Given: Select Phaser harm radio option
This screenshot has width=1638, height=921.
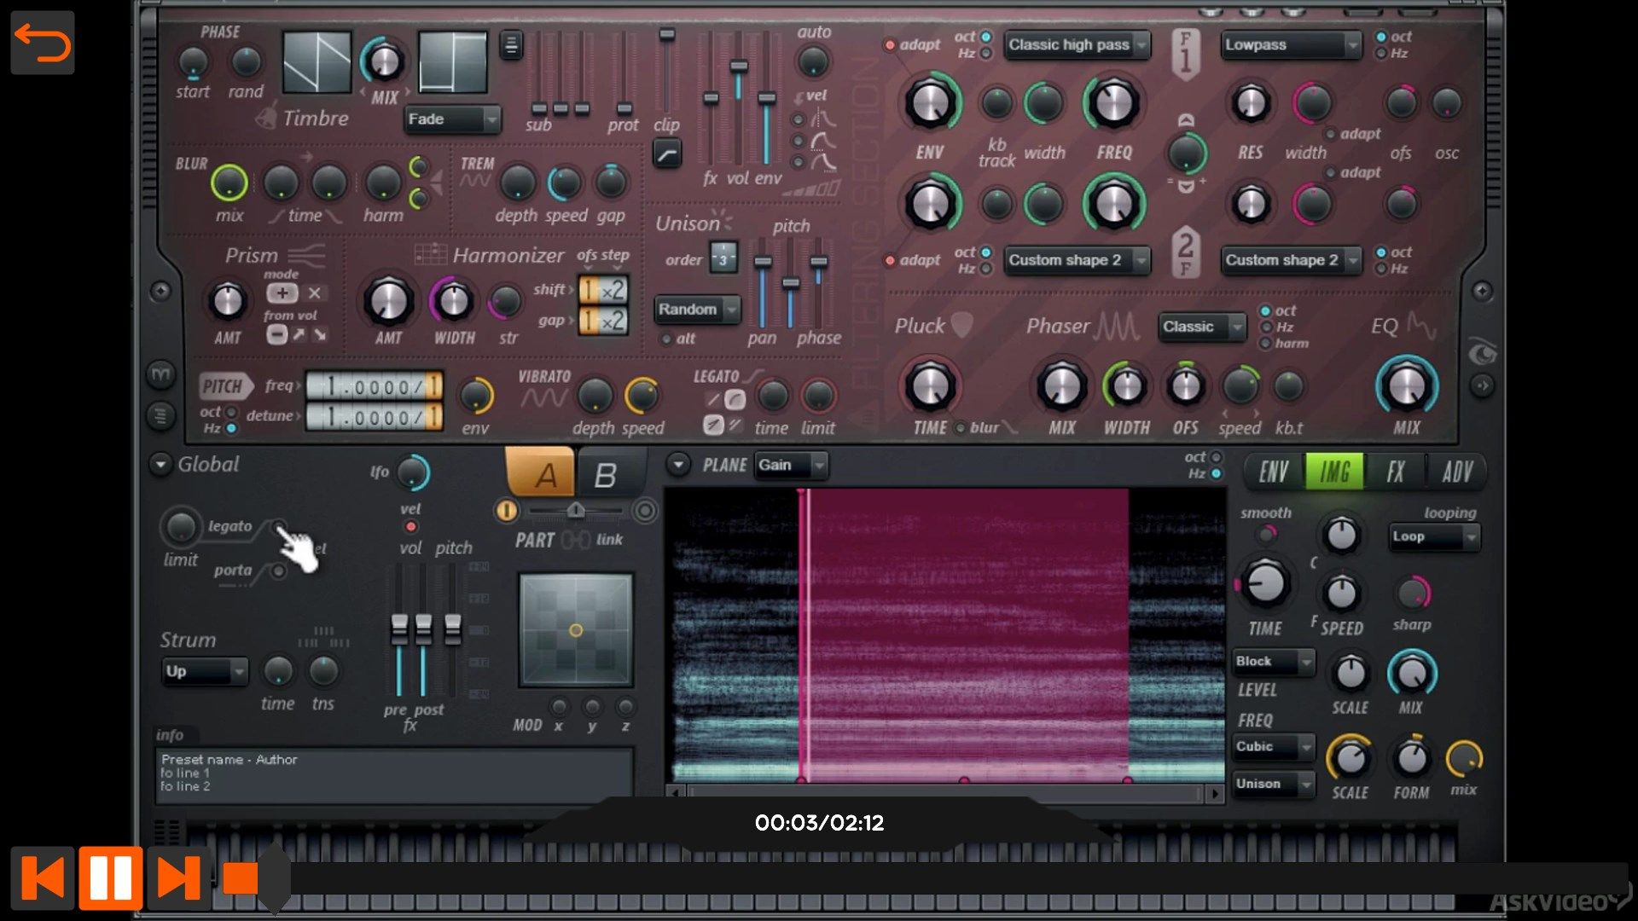Looking at the screenshot, I should click(1266, 343).
